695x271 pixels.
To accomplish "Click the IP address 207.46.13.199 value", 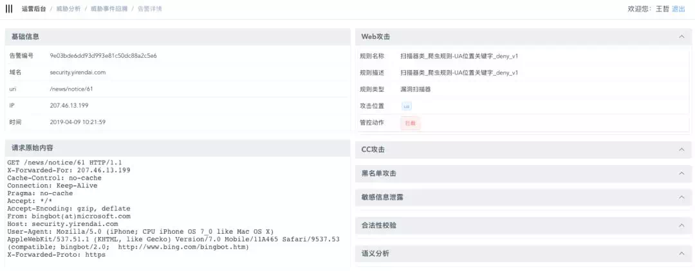I will (x=69, y=105).
